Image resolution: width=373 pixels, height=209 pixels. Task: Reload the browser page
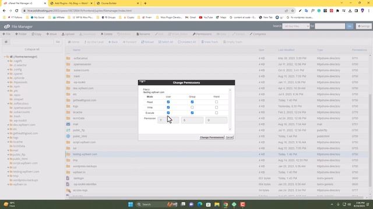pos(17,10)
